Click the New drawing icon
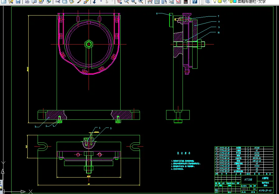279x194 pixels. click(x=3, y=2)
